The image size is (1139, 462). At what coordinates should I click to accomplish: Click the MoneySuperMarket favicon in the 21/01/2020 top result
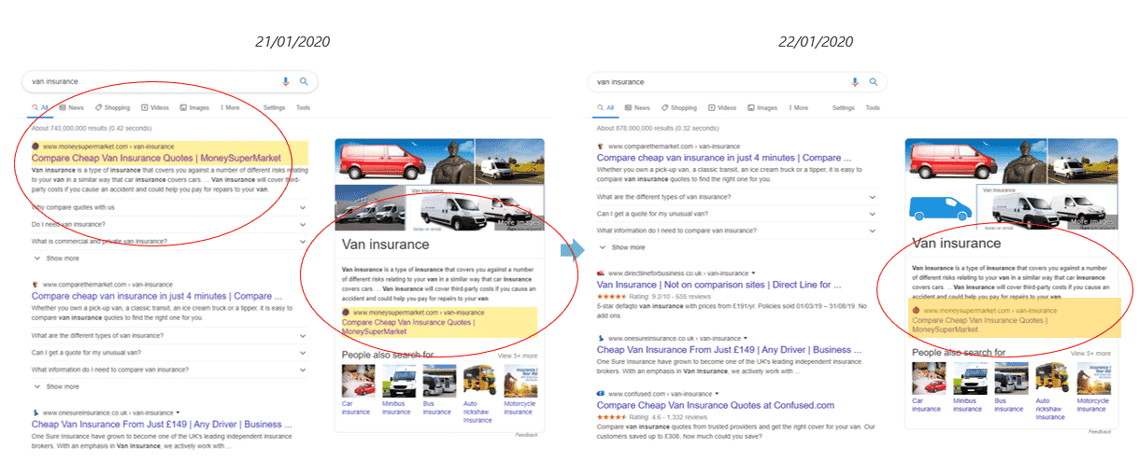(36, 147)
